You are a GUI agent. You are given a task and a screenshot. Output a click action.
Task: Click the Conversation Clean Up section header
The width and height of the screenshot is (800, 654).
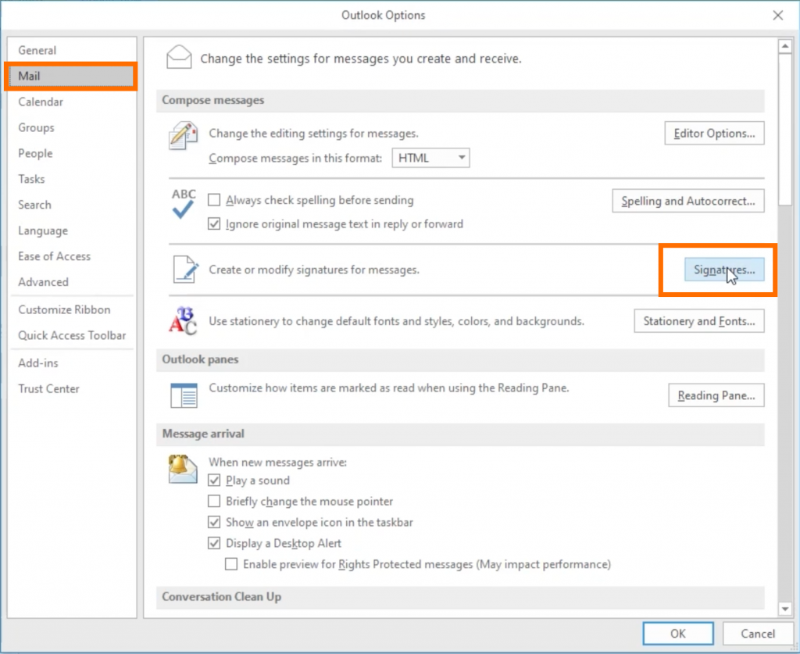[460, 597]
